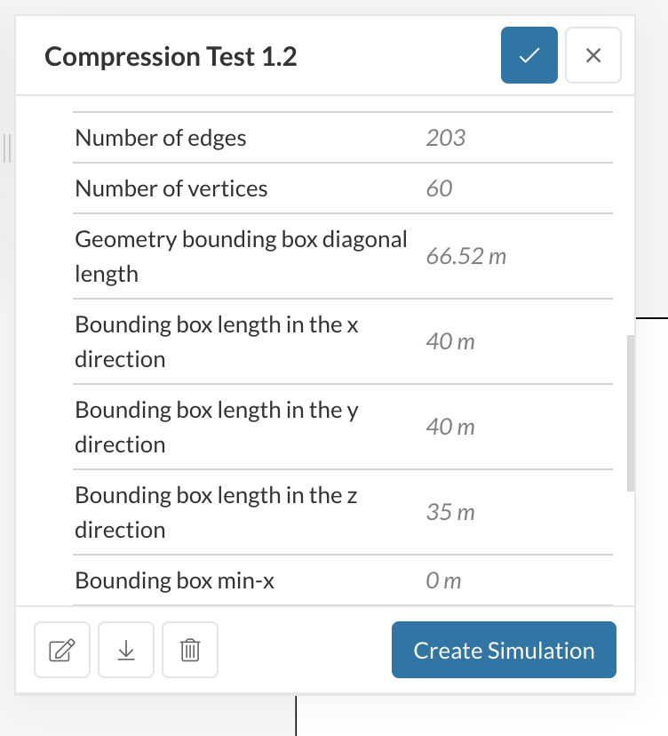The height and width of the screenshot is (736, 668).
Task: Close the Compression Test 1.2 panel
Action: tap(593, 56)
